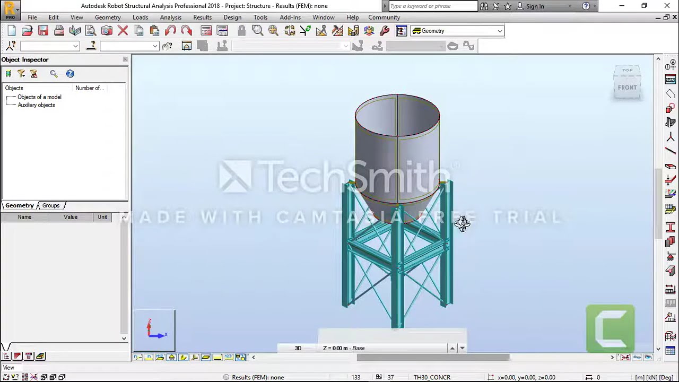The width and height of the screenshot is (679, 382).
Task: Open the Add-Ins menu
Action: pos(290,18)
